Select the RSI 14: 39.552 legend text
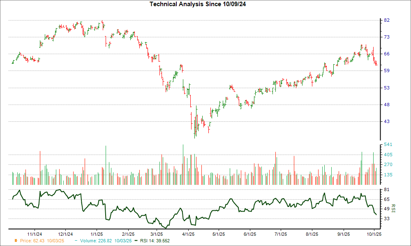Image resolution: width=411 pixels, height=246 pixels. click(x=155, y=241)
